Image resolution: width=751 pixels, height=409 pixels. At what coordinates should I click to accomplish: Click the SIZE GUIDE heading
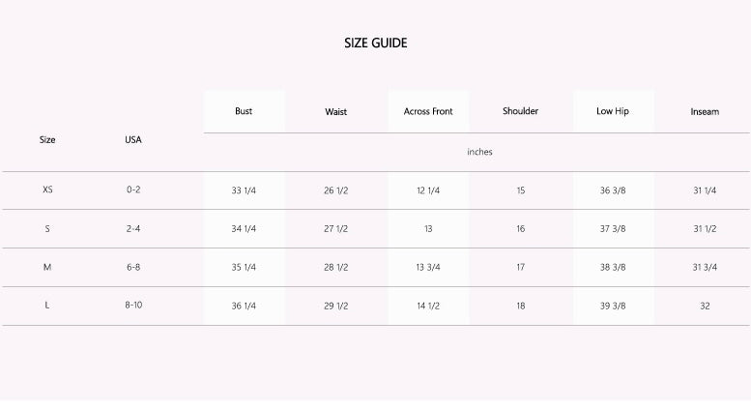(x=375, y=44)
